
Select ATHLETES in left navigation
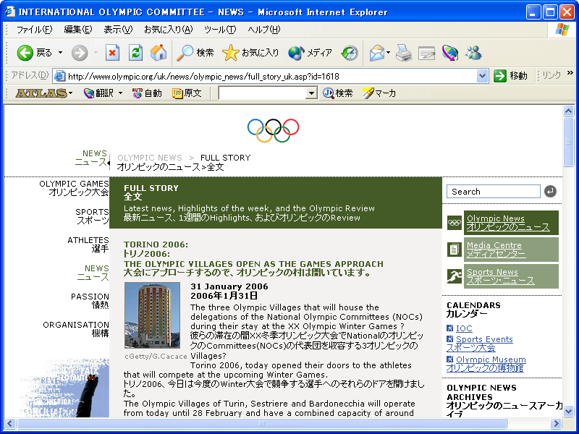(x=88, y=244)
